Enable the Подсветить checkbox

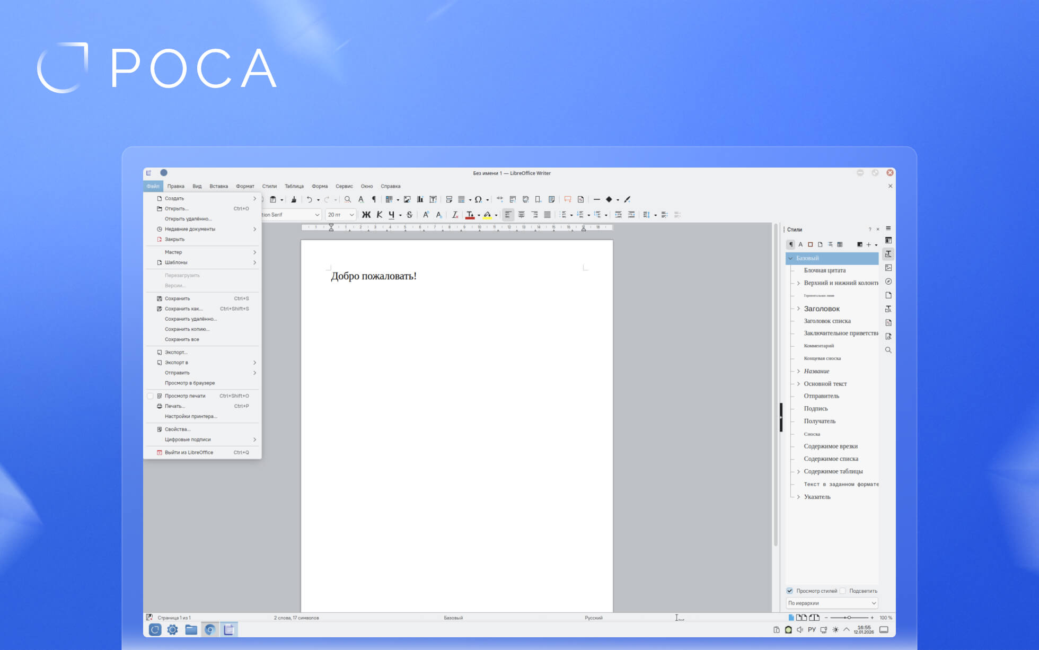pyautogui.click(x=843, y=591)
